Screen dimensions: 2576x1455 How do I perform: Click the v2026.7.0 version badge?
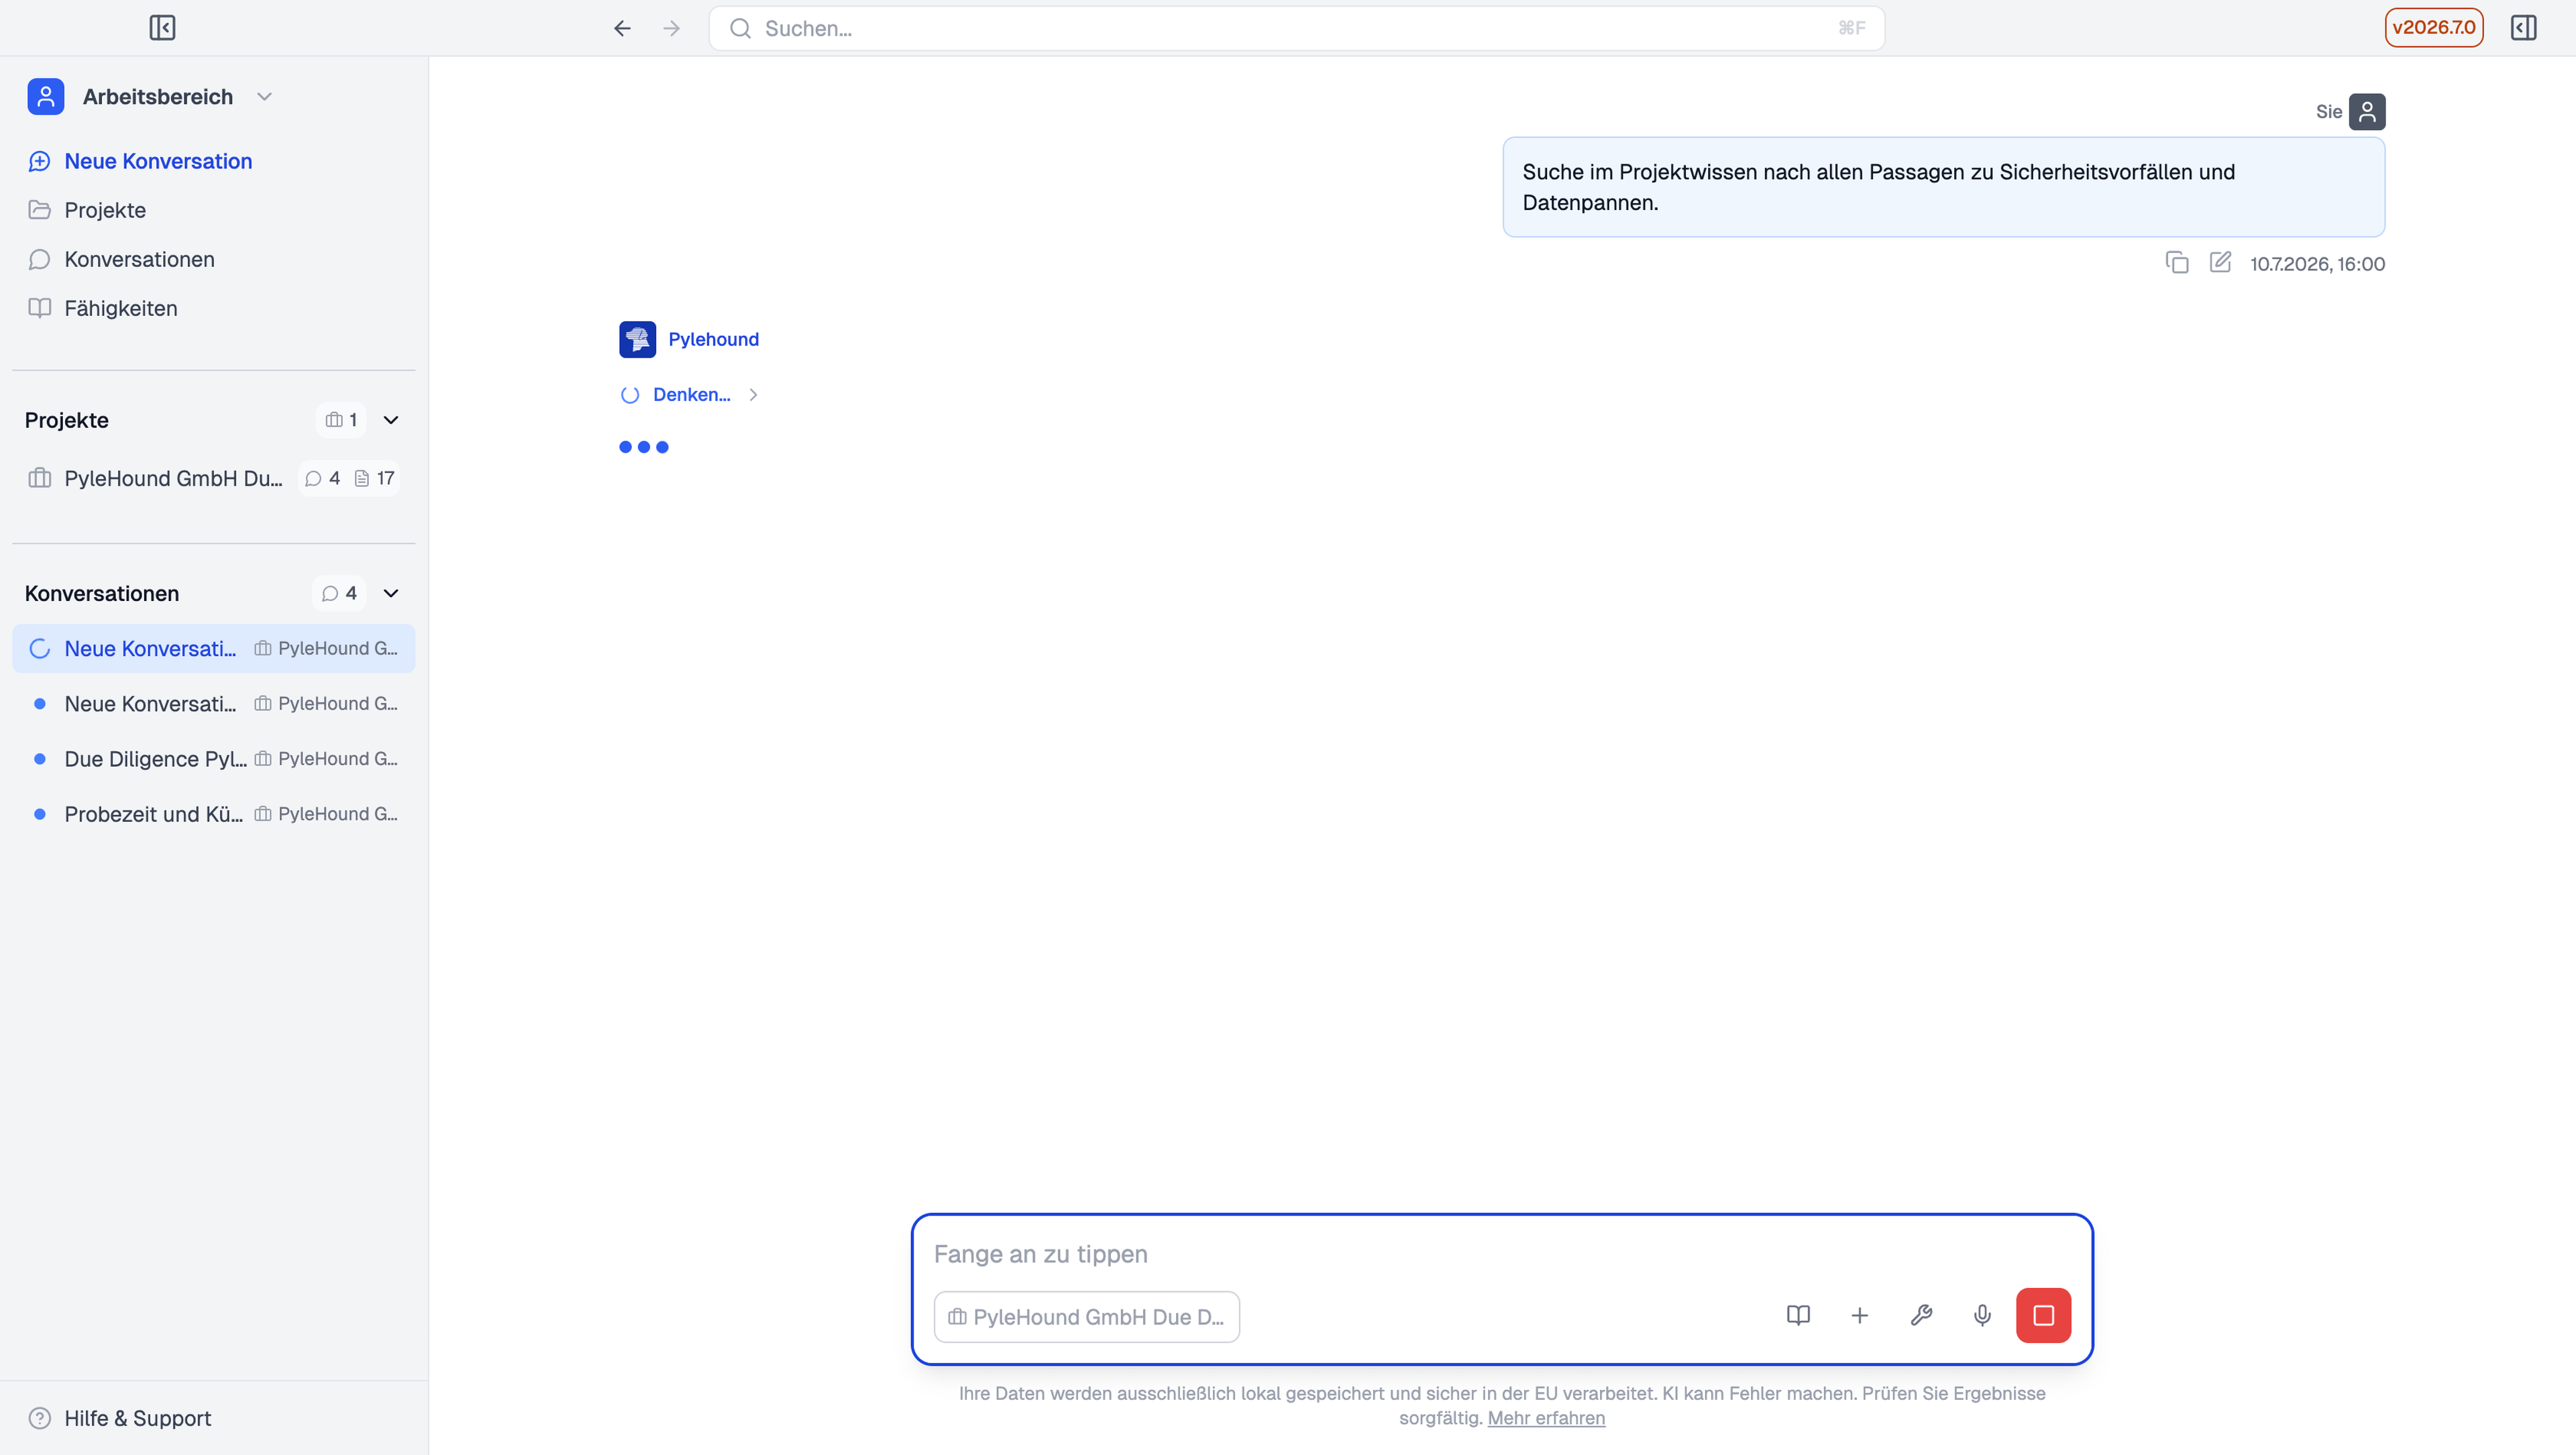[2433, 28]
